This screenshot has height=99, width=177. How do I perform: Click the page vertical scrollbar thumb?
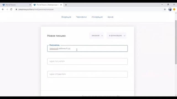point(176,42)
